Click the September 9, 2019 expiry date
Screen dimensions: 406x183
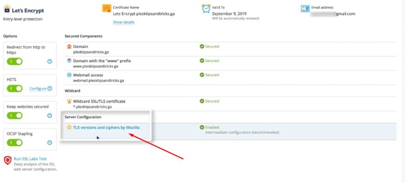(230, 14)
